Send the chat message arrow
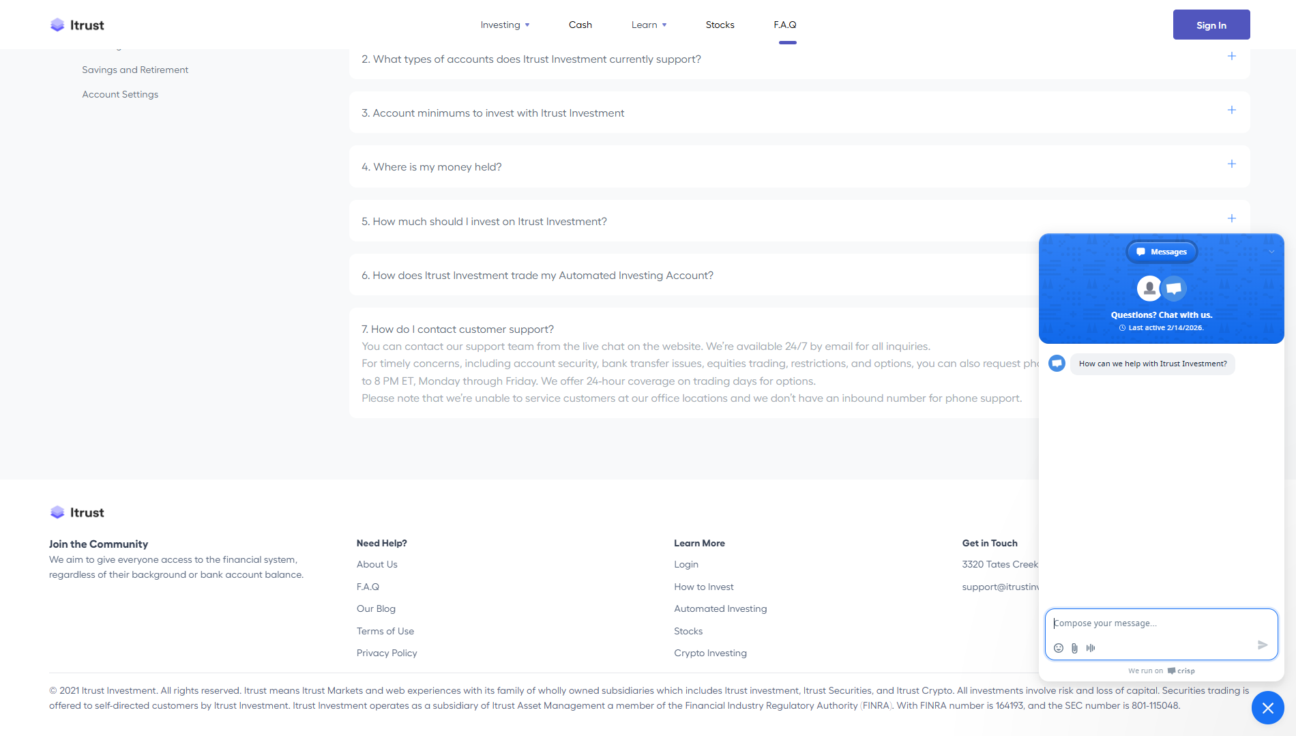 [x=1263, y=645]
